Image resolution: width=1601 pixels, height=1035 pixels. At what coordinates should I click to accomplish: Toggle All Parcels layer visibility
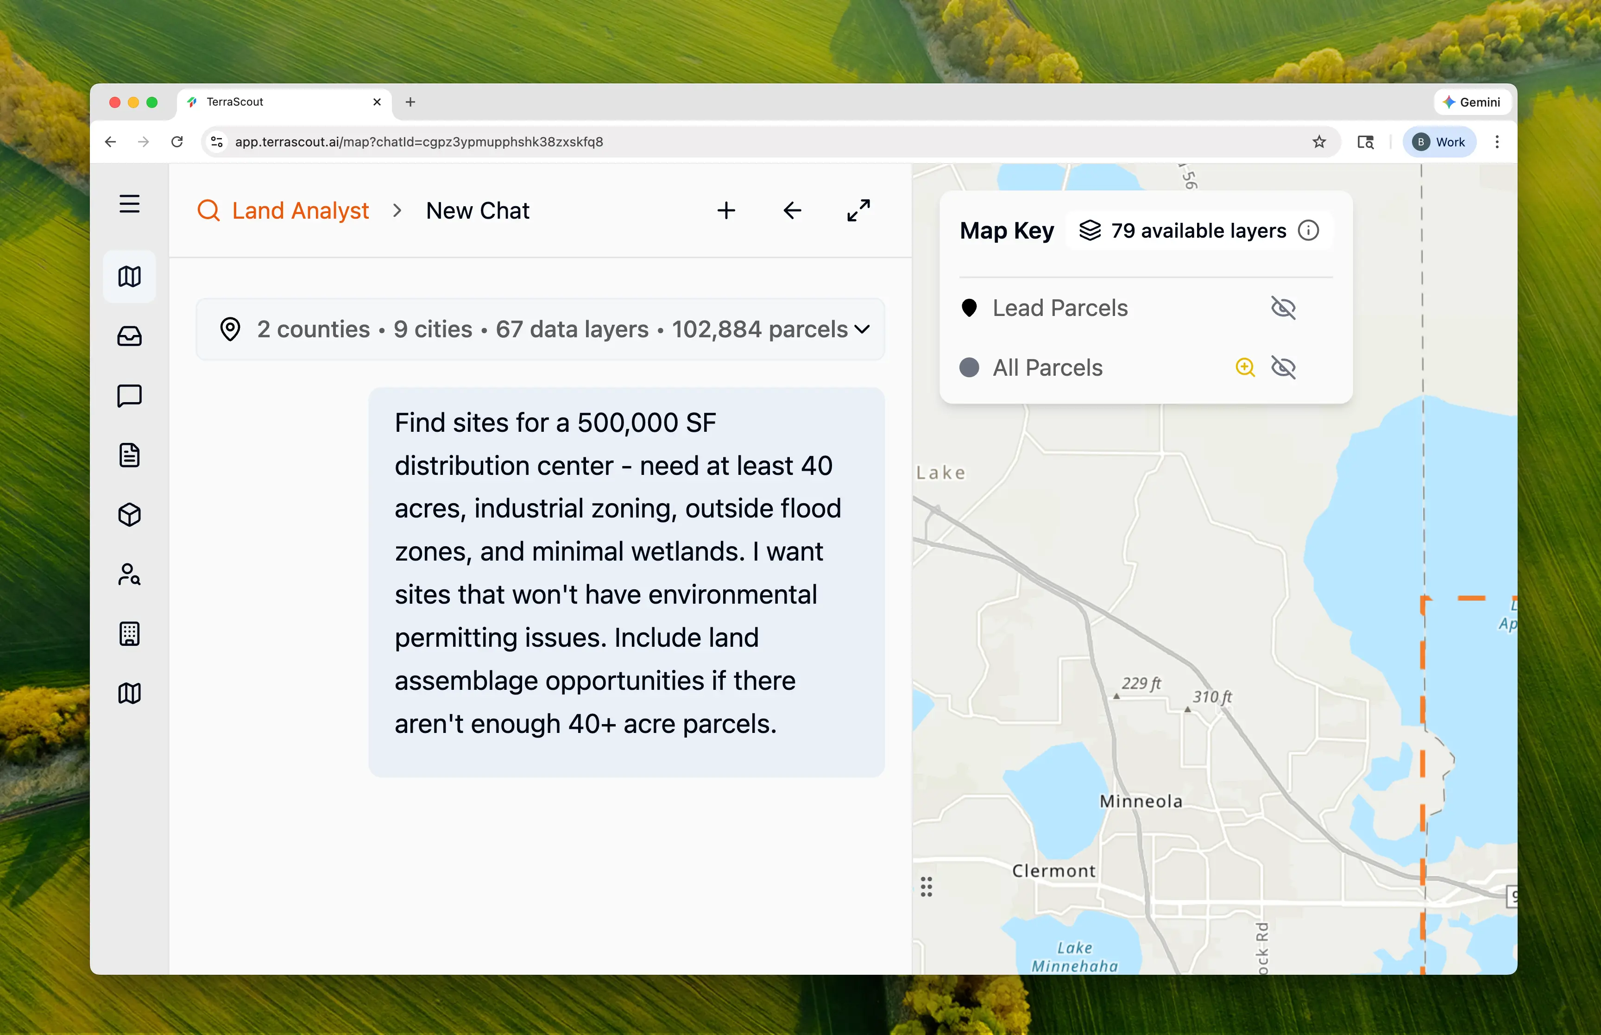click(1283, 368)
